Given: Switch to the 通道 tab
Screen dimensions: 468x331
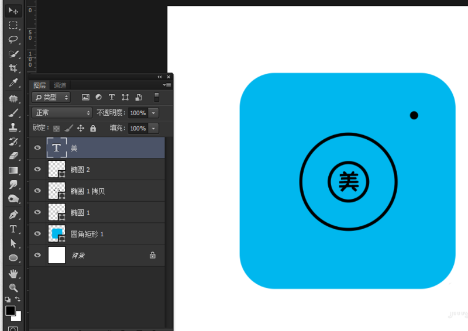Looking at the screenshot, I should [60, 85].
